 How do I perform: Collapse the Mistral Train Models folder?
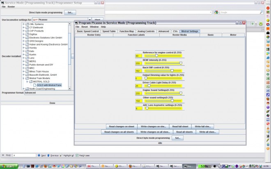pyautogui.click(x=24, y=78)
